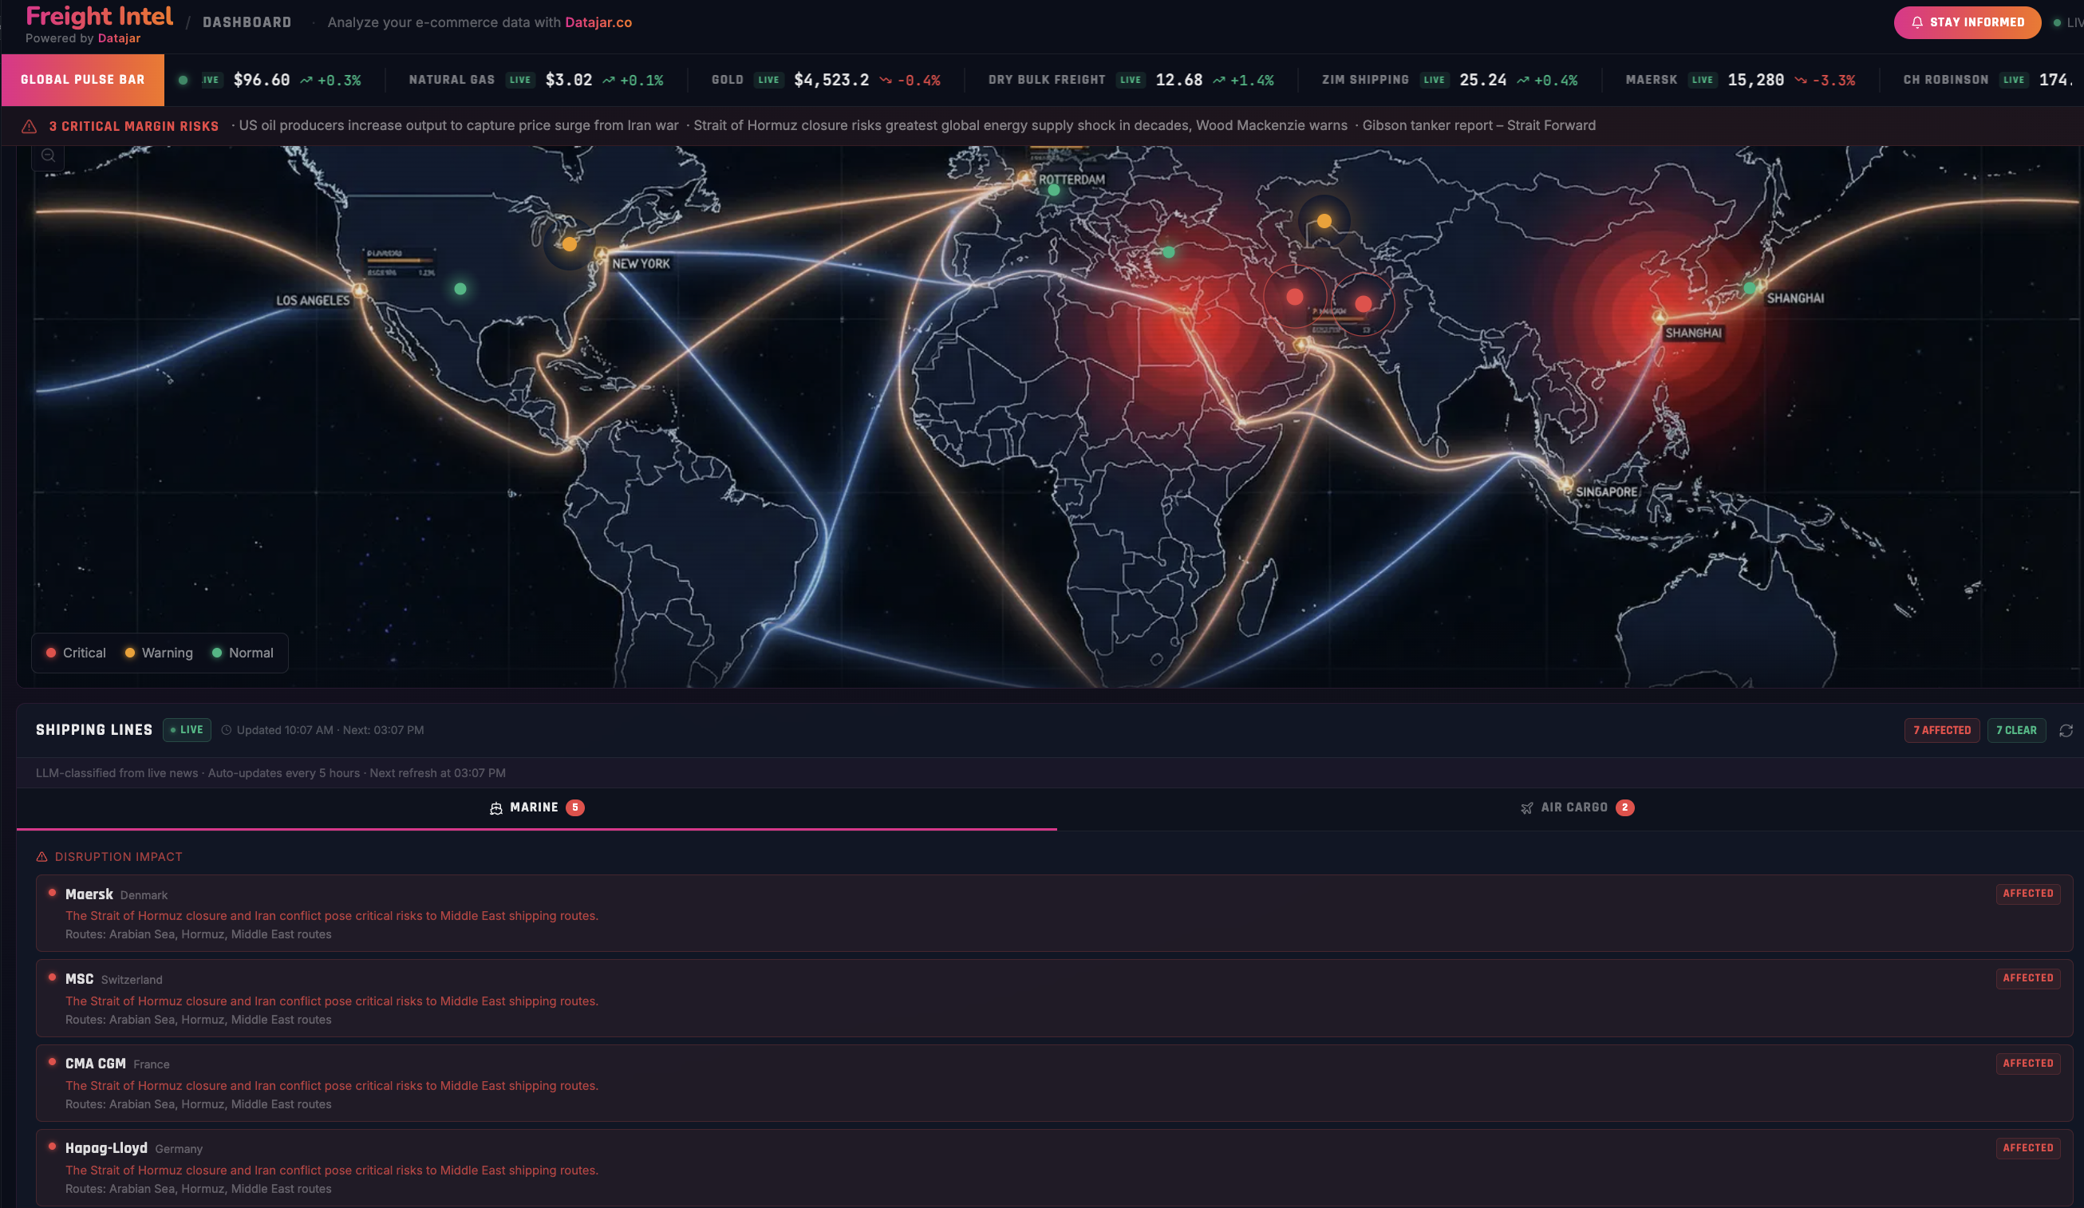The width and height of the screenshot is (2084, 1208).
Task: Click the Strait of Hormuz closure headline
Action: point(1020,126)
